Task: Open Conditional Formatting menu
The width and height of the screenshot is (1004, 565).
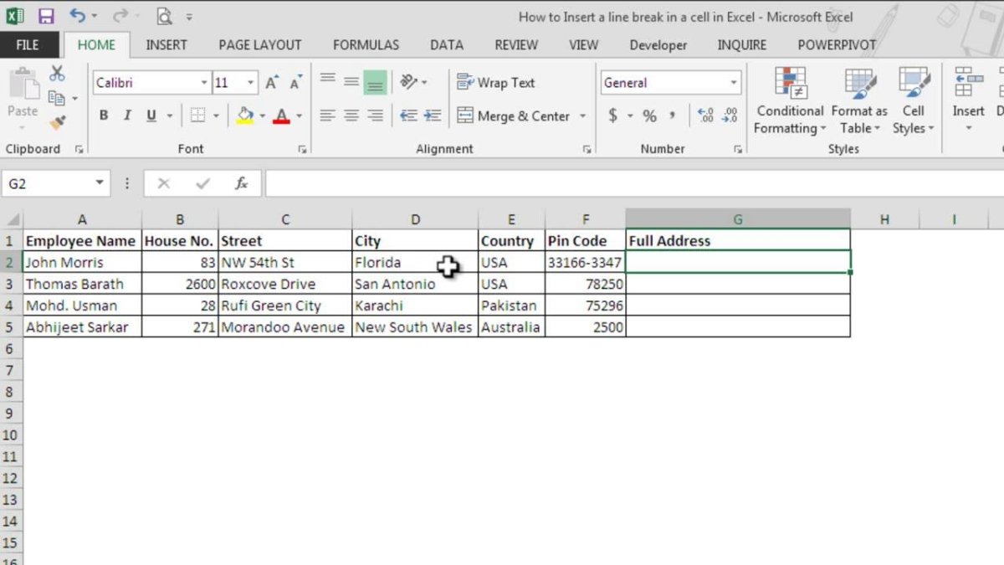Action: pyautogui.click(x=791, y=100)
